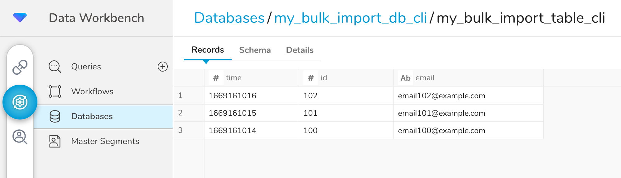Image resolution: width=621 pixels, height=178 pixels.
Task: Go to Databases breadcrumb link
Action: point(229,18)
